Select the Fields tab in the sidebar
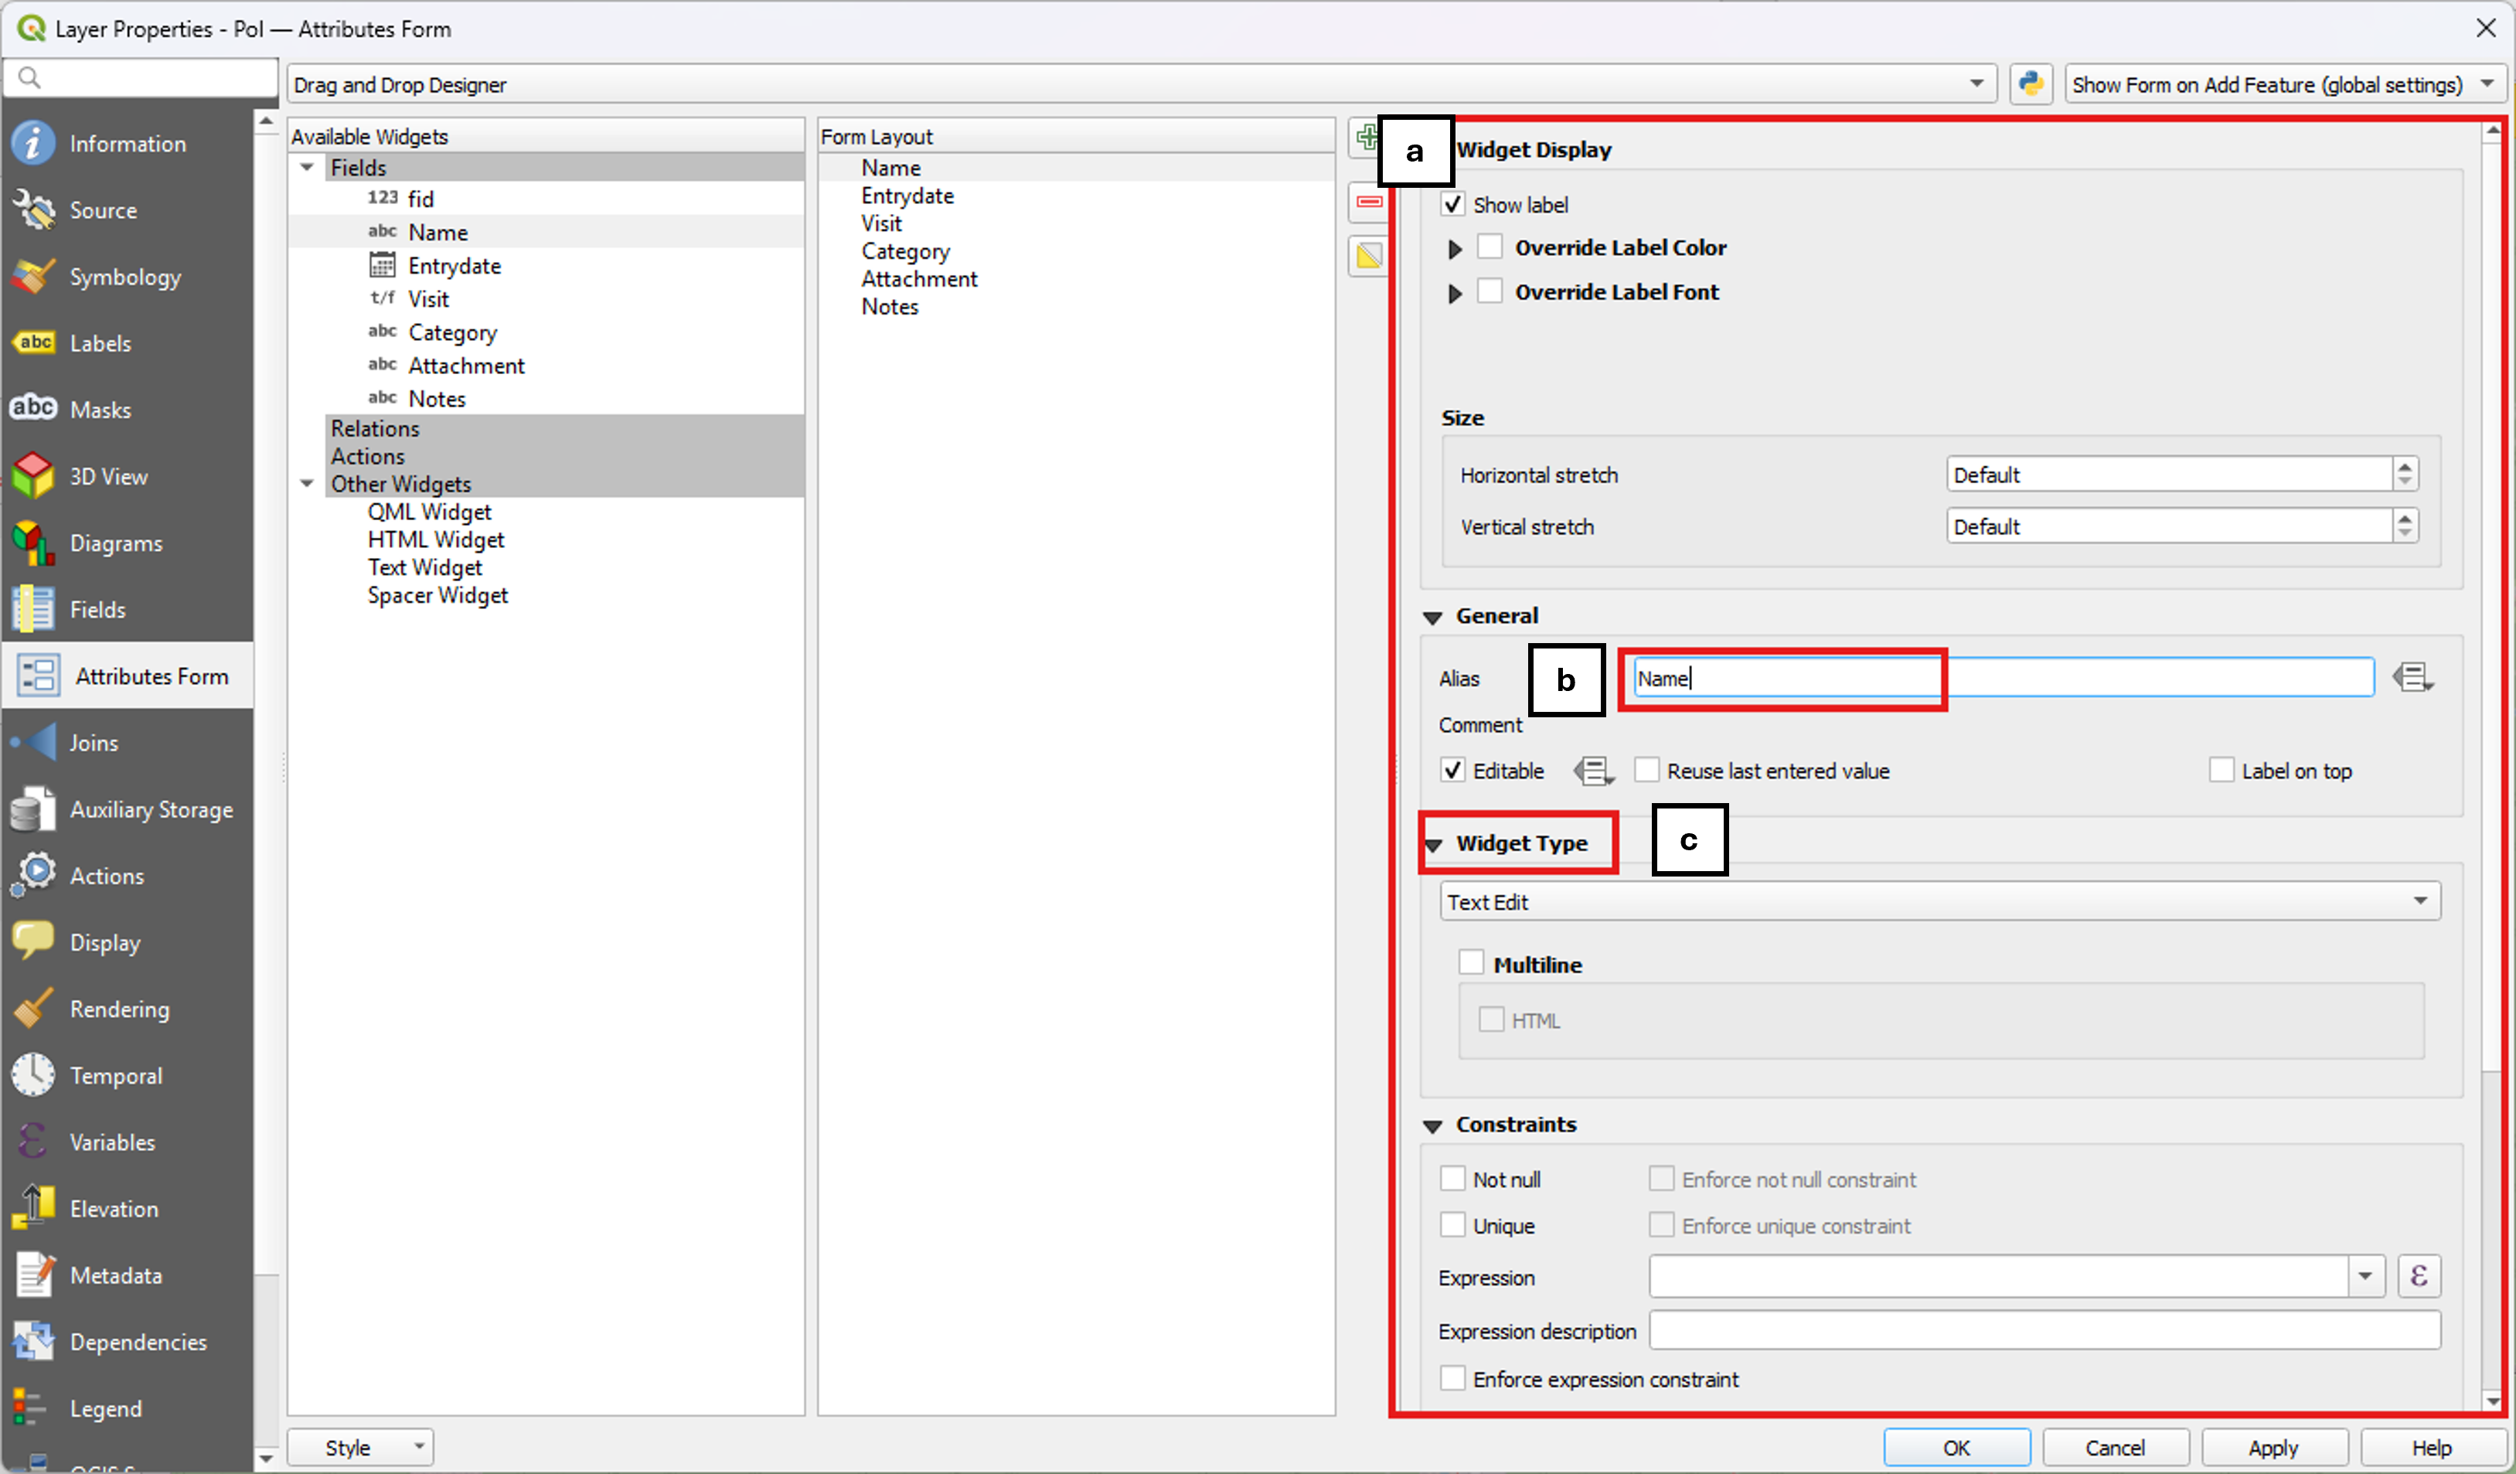This screenshot has height=1474, width=2516. coord(98,609)
